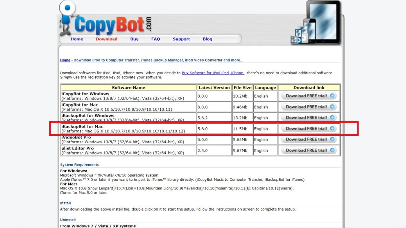
Task: Visit the Support page
Action: (181, 39)
